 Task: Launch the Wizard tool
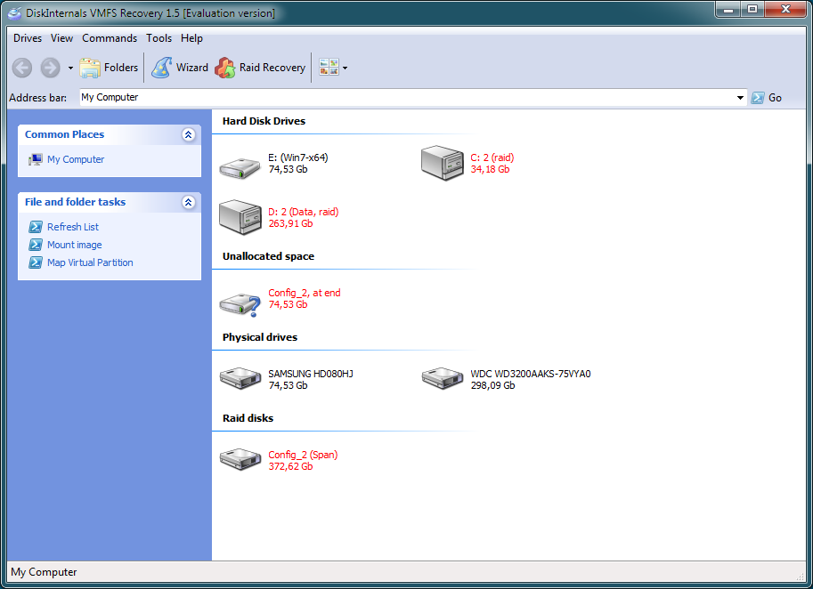coord(180,68)
